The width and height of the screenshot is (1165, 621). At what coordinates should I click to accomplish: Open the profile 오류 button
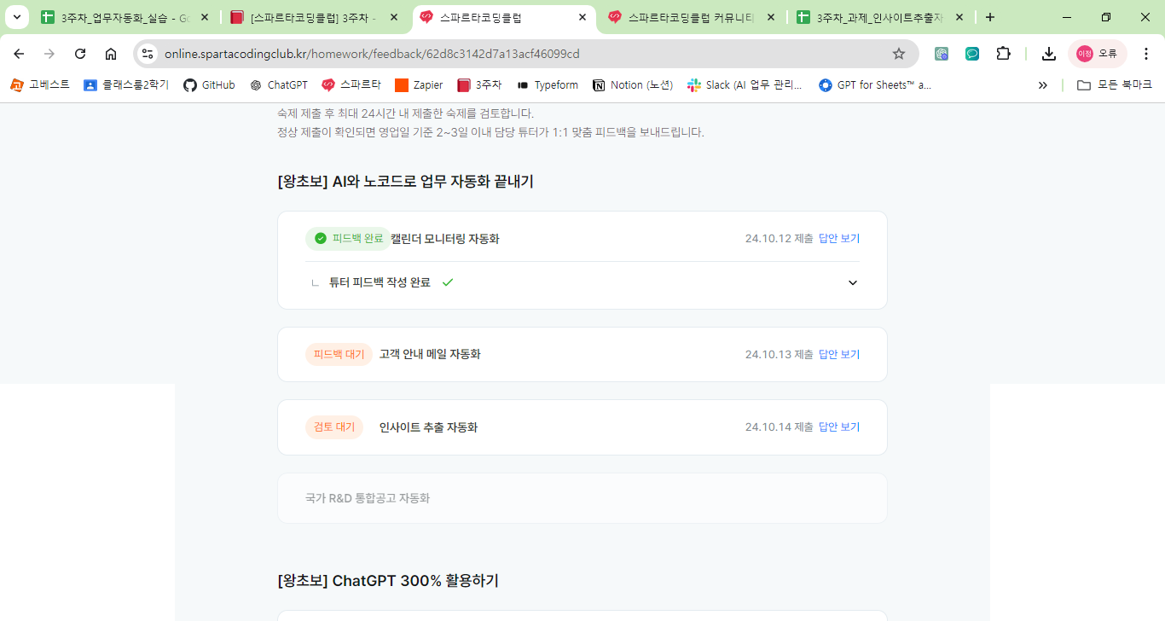(x=1097, y=54)
